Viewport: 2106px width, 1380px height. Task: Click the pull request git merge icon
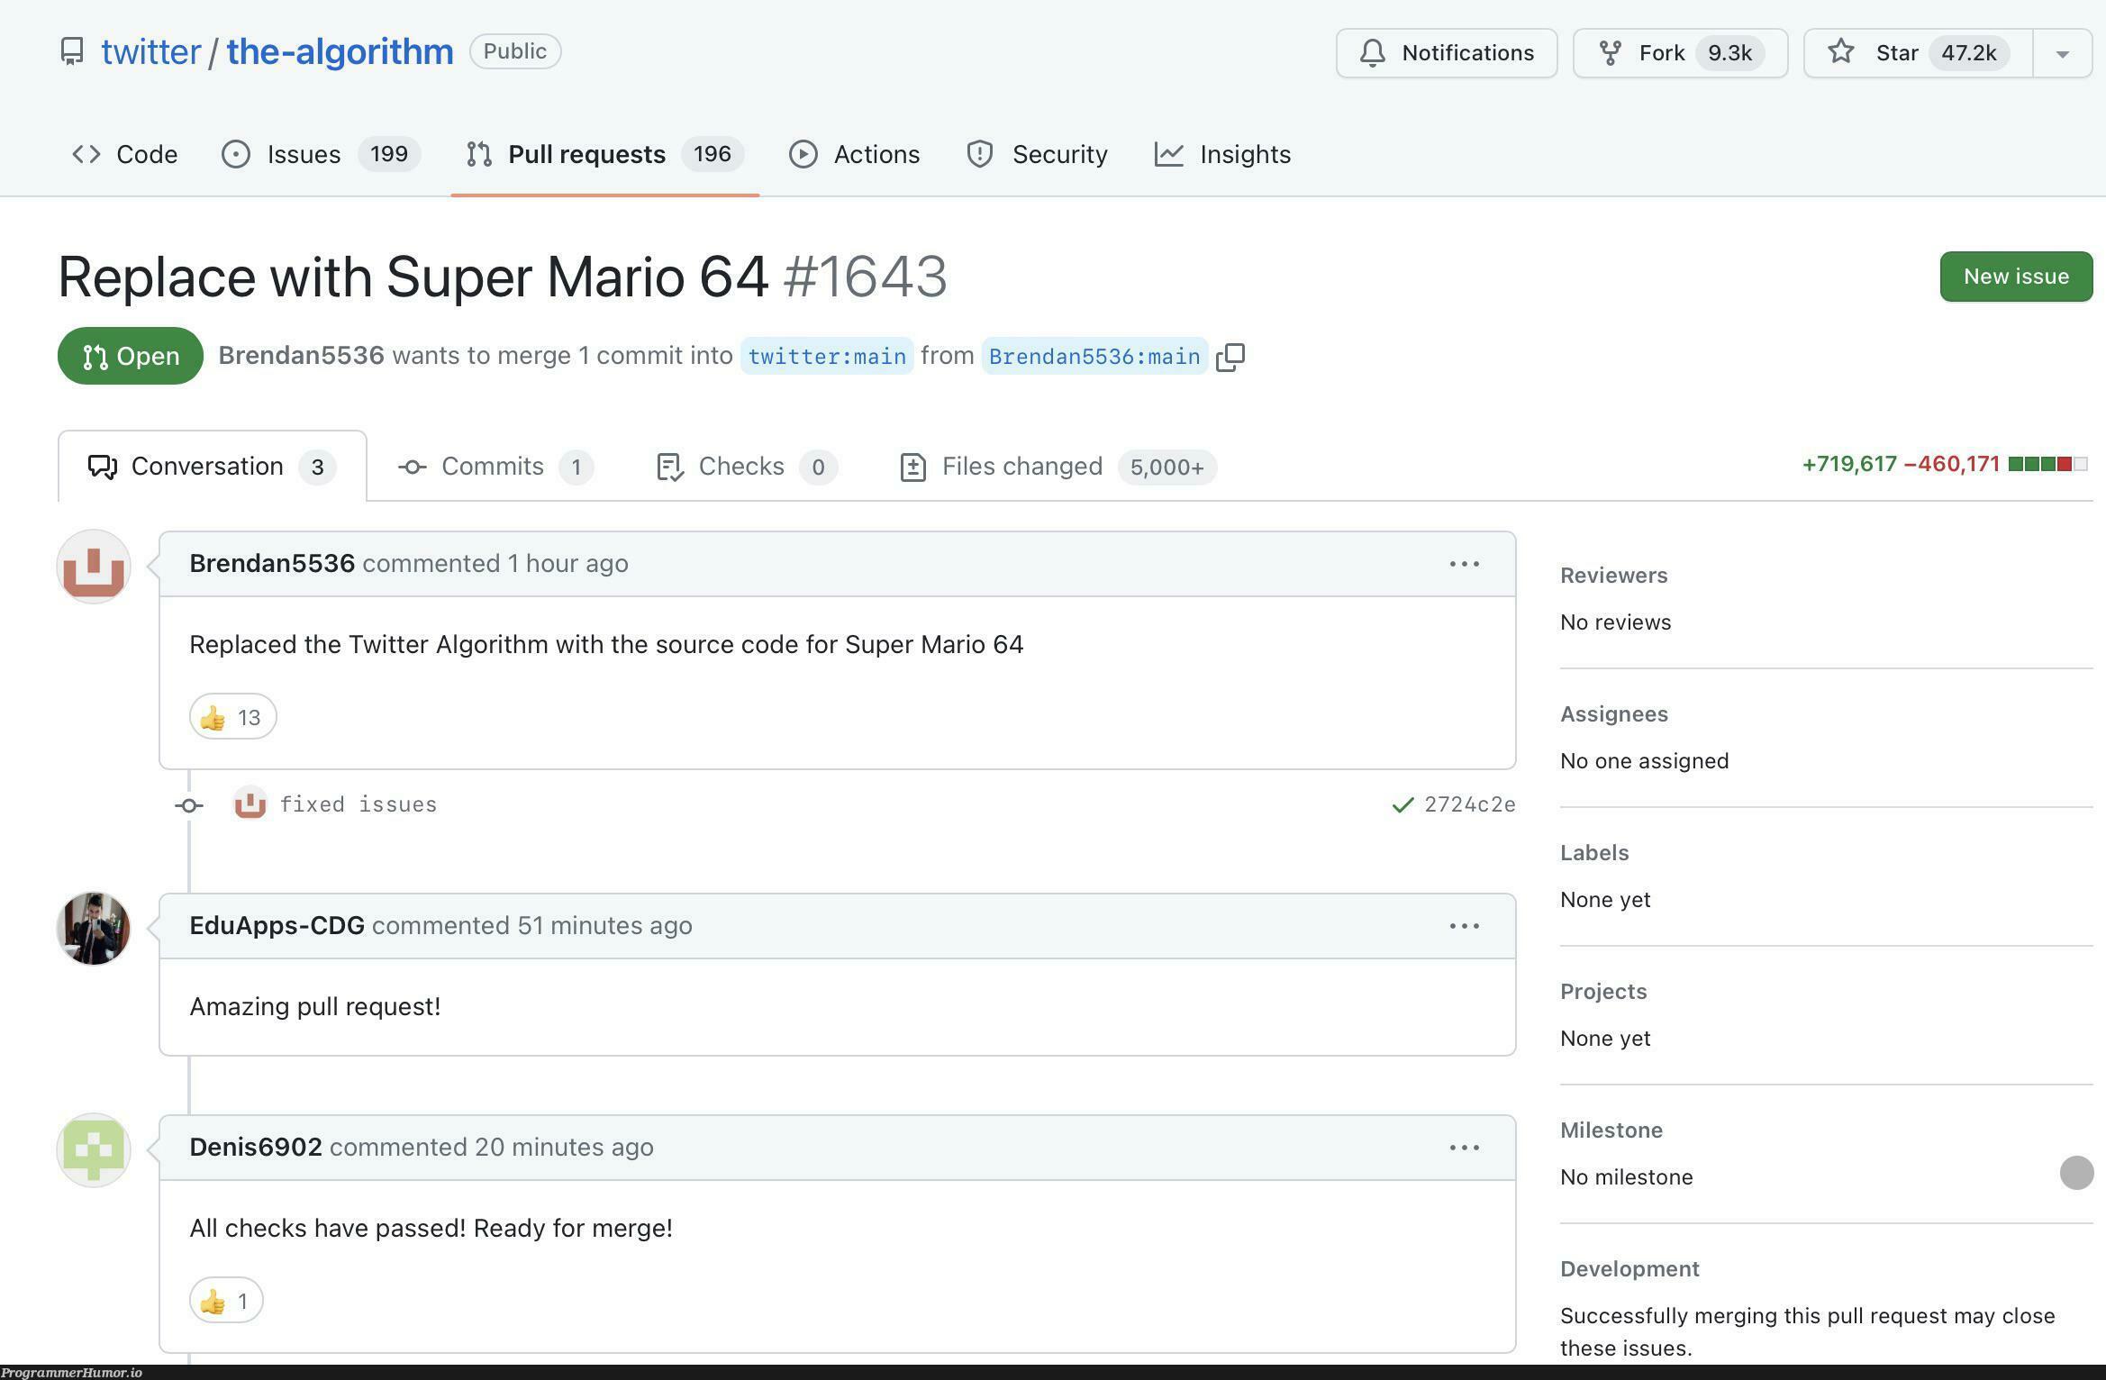point(95,354)
